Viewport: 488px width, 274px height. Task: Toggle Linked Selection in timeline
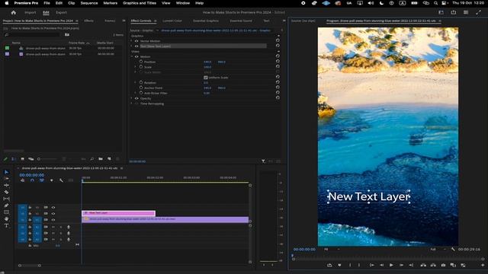click(x=42, y=180)
